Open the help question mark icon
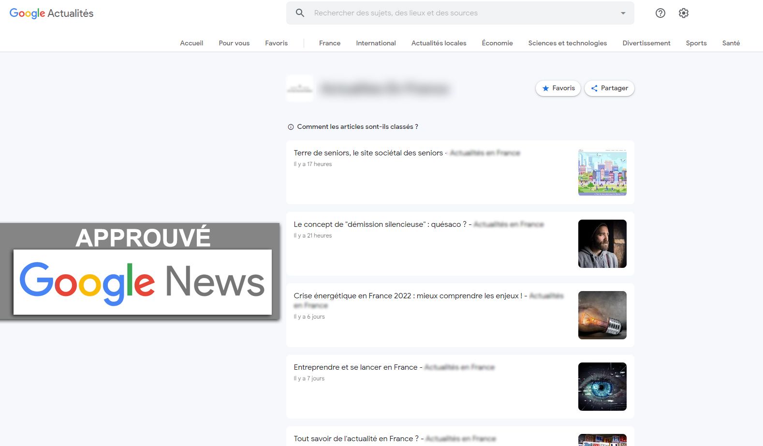This screenshot has height=446, width=763. [660, 13]
